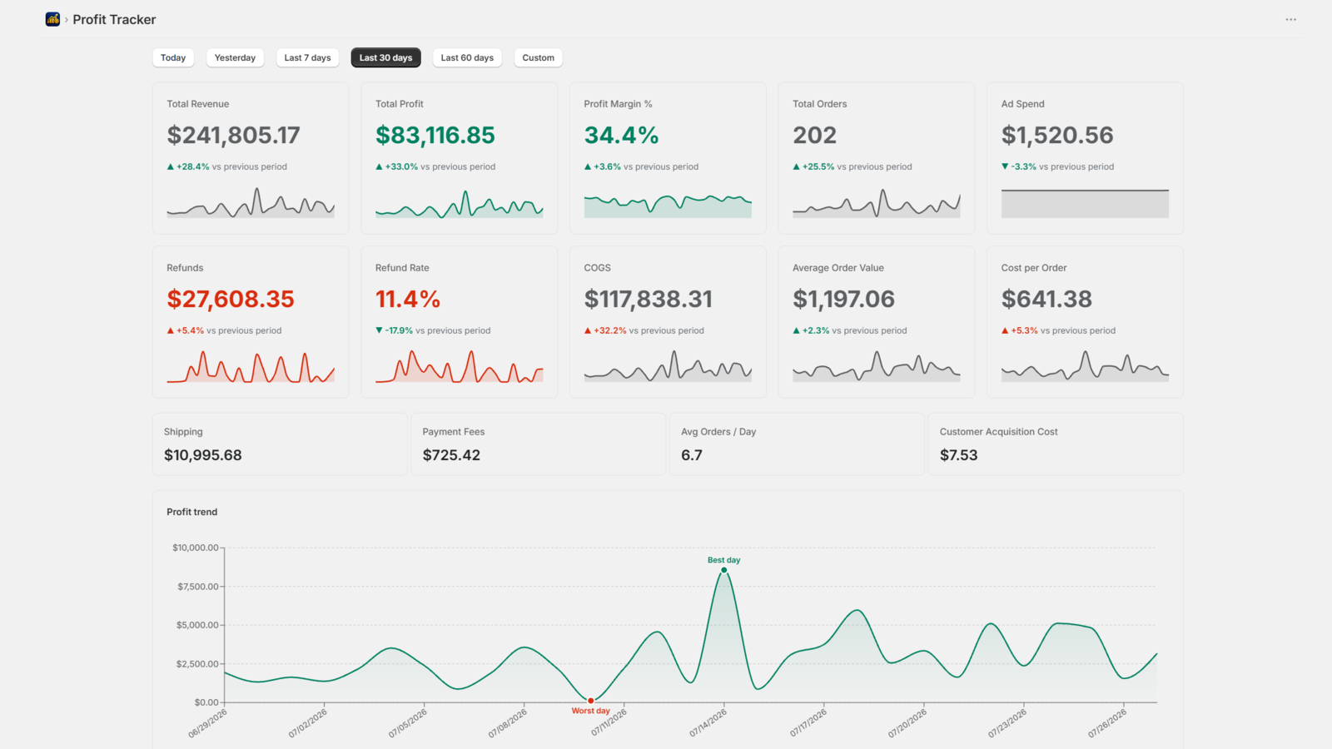Viewport: 1332px width, 749px height.
Task: Click the breadcrumb chevron beside Profit Tracker
Action: 67,19
